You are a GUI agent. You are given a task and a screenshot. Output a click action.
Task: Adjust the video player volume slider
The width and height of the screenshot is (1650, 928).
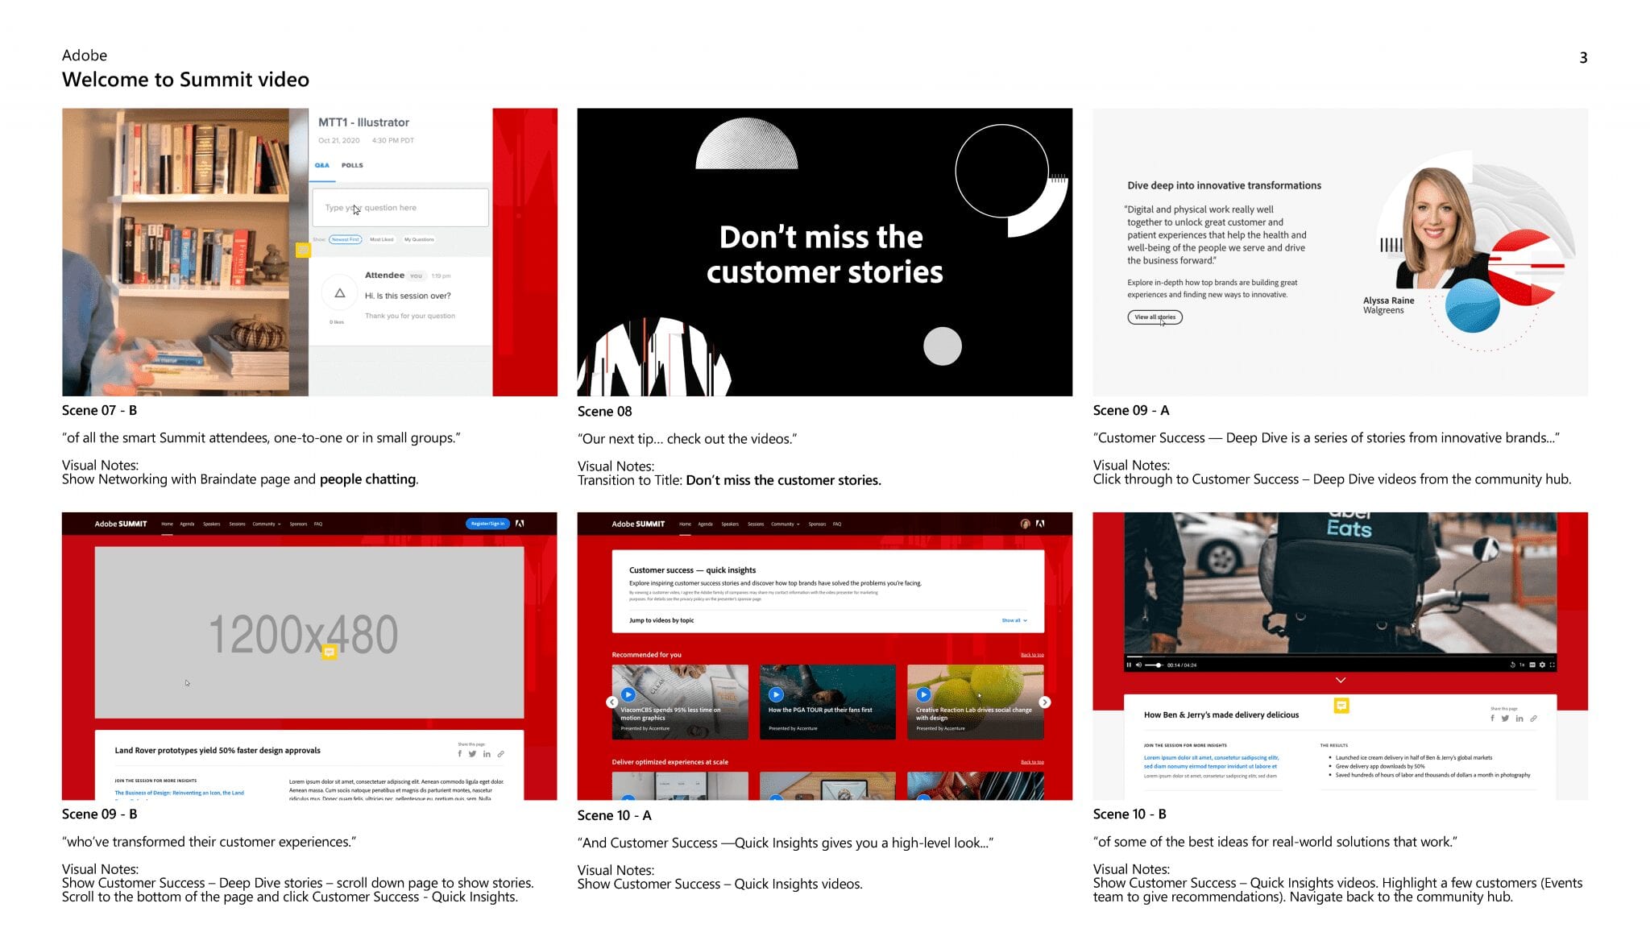tap(1155, 665)
